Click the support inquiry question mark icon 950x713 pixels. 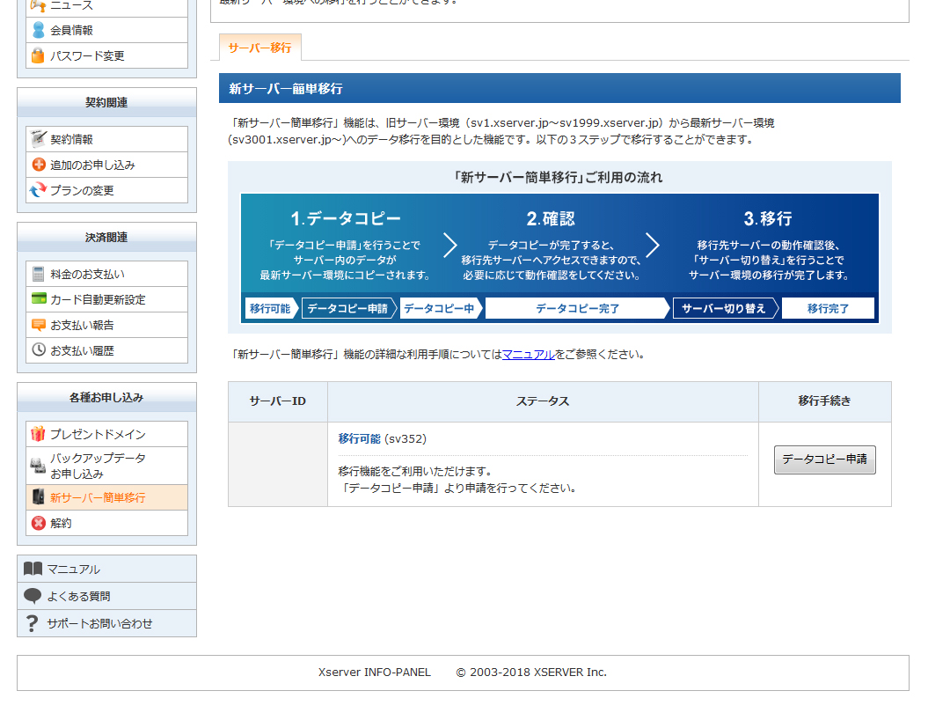click(x=33, y=623)
